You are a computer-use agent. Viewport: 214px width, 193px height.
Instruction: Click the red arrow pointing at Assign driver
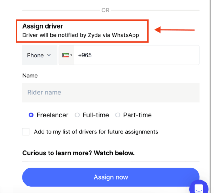tap(174, 30)
